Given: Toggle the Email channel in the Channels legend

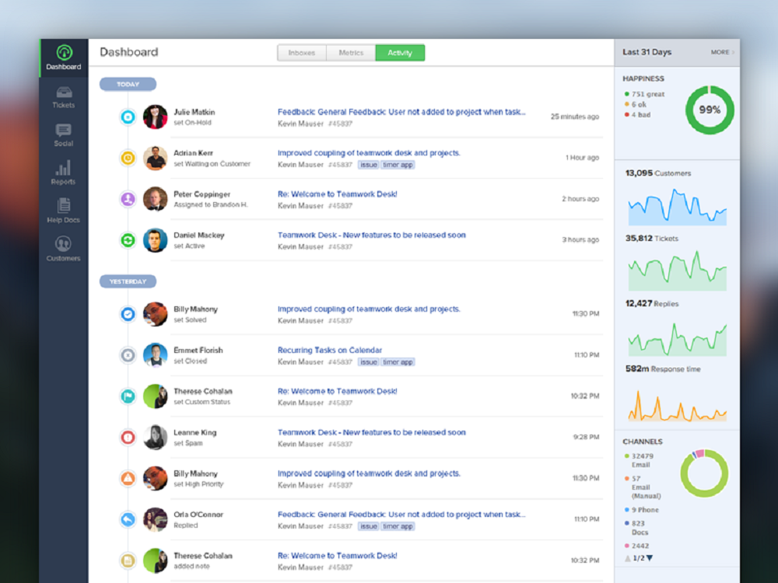Looking at the screenshot, I should tap(641, 457).
